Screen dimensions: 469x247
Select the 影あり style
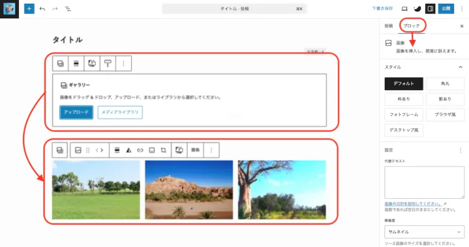click(445, 99)
